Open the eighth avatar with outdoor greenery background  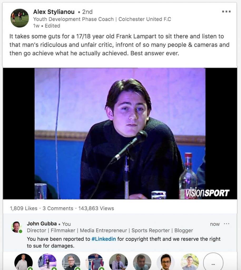(x=190, y=262)
